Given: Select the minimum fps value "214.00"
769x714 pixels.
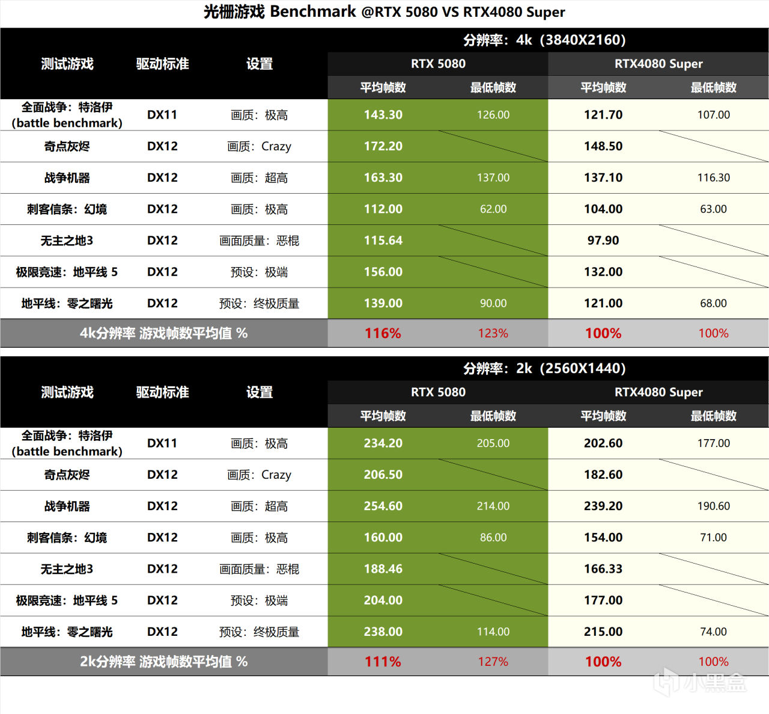Looking at the screenshot, I should coord(493,506).
